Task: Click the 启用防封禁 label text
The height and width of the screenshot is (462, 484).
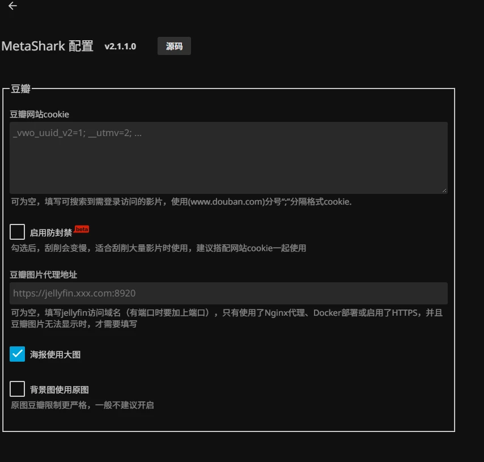Action: (x=51, y=232)
